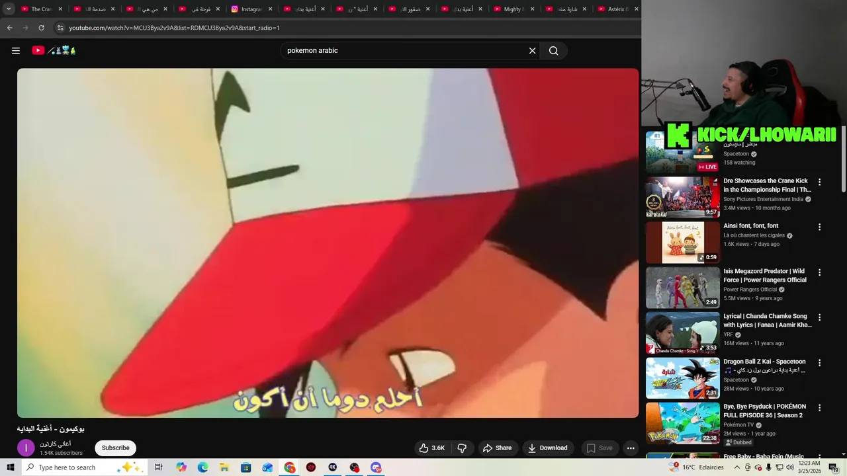Open the channel name أغاني كارتون link

[55, 444]
